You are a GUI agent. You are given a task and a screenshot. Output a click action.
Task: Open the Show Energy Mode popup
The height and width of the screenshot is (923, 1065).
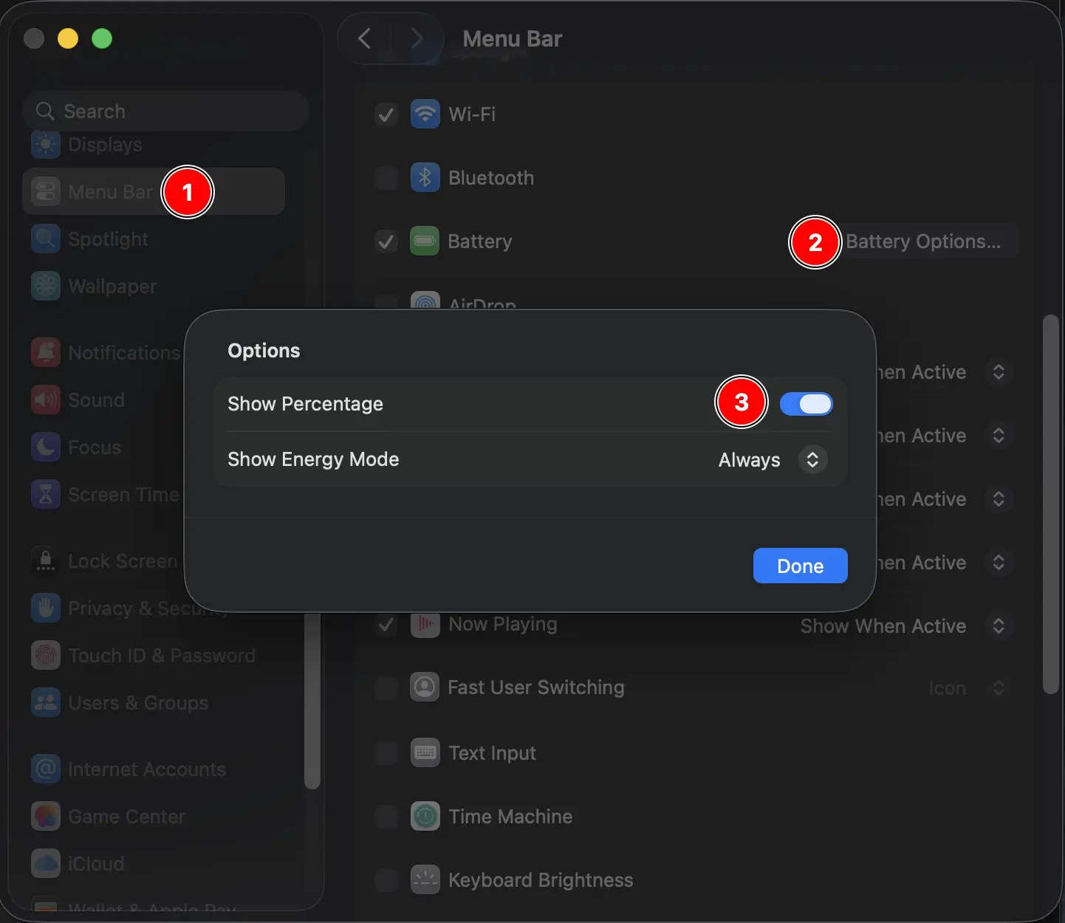773,460
